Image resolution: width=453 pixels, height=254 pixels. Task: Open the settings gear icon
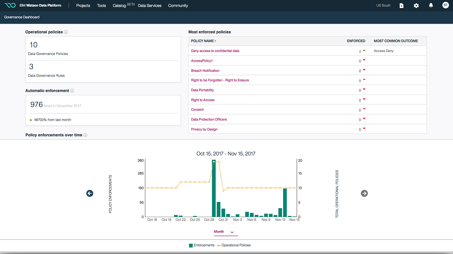pyautogui.click(x=416, y=5)
